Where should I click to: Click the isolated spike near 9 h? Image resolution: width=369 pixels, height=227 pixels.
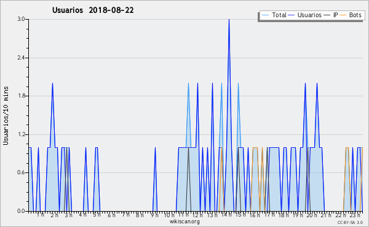point(155,180)
